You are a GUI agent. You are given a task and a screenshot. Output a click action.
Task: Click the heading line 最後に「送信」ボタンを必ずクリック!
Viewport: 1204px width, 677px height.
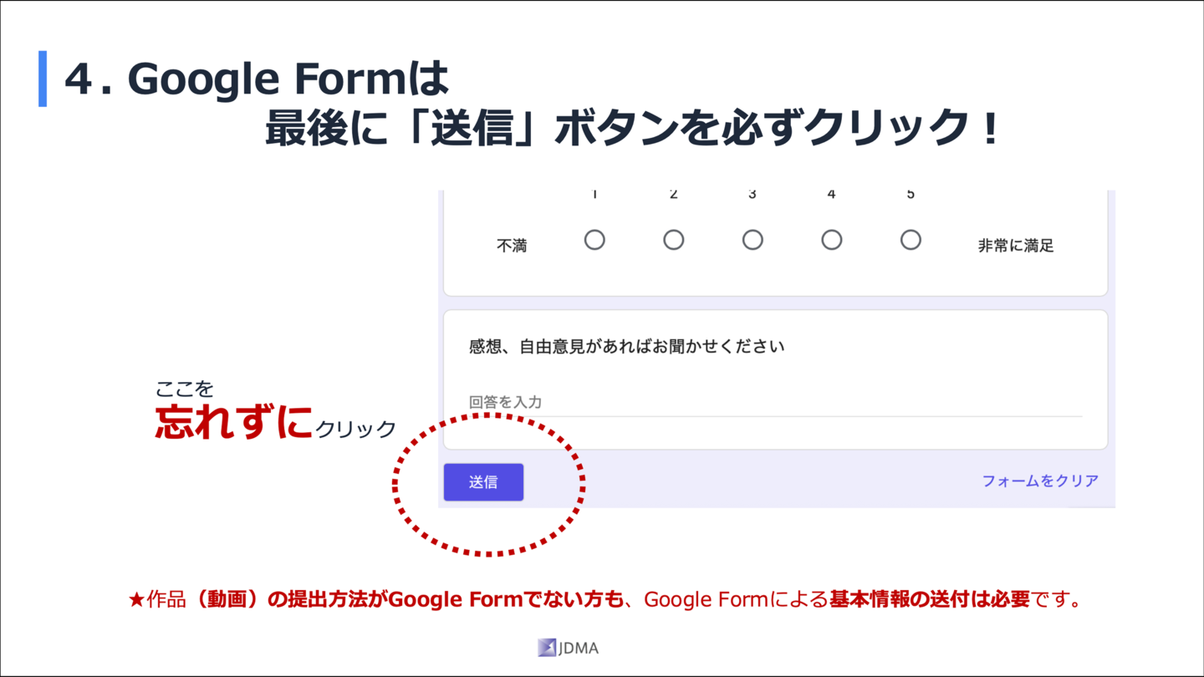pyautogui.click(x=632, y=129)
